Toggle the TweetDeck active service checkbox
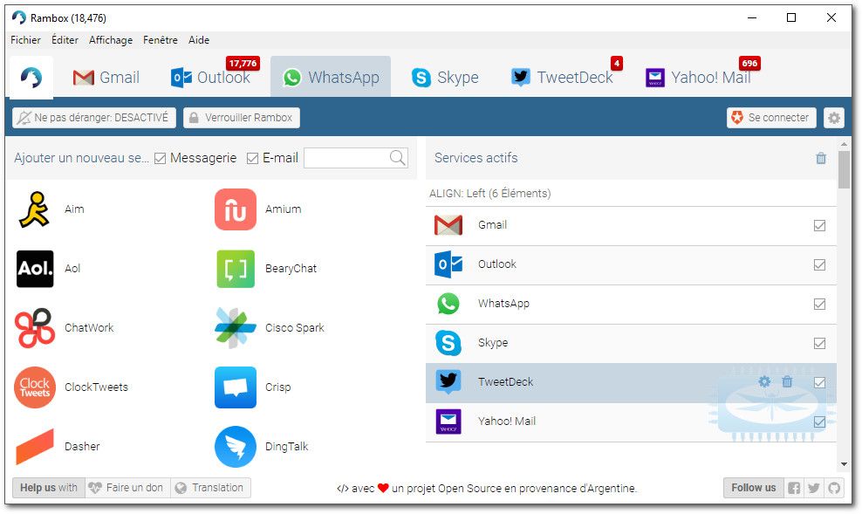The width and height of the screenshot is (862, 514). click(819, 382)
